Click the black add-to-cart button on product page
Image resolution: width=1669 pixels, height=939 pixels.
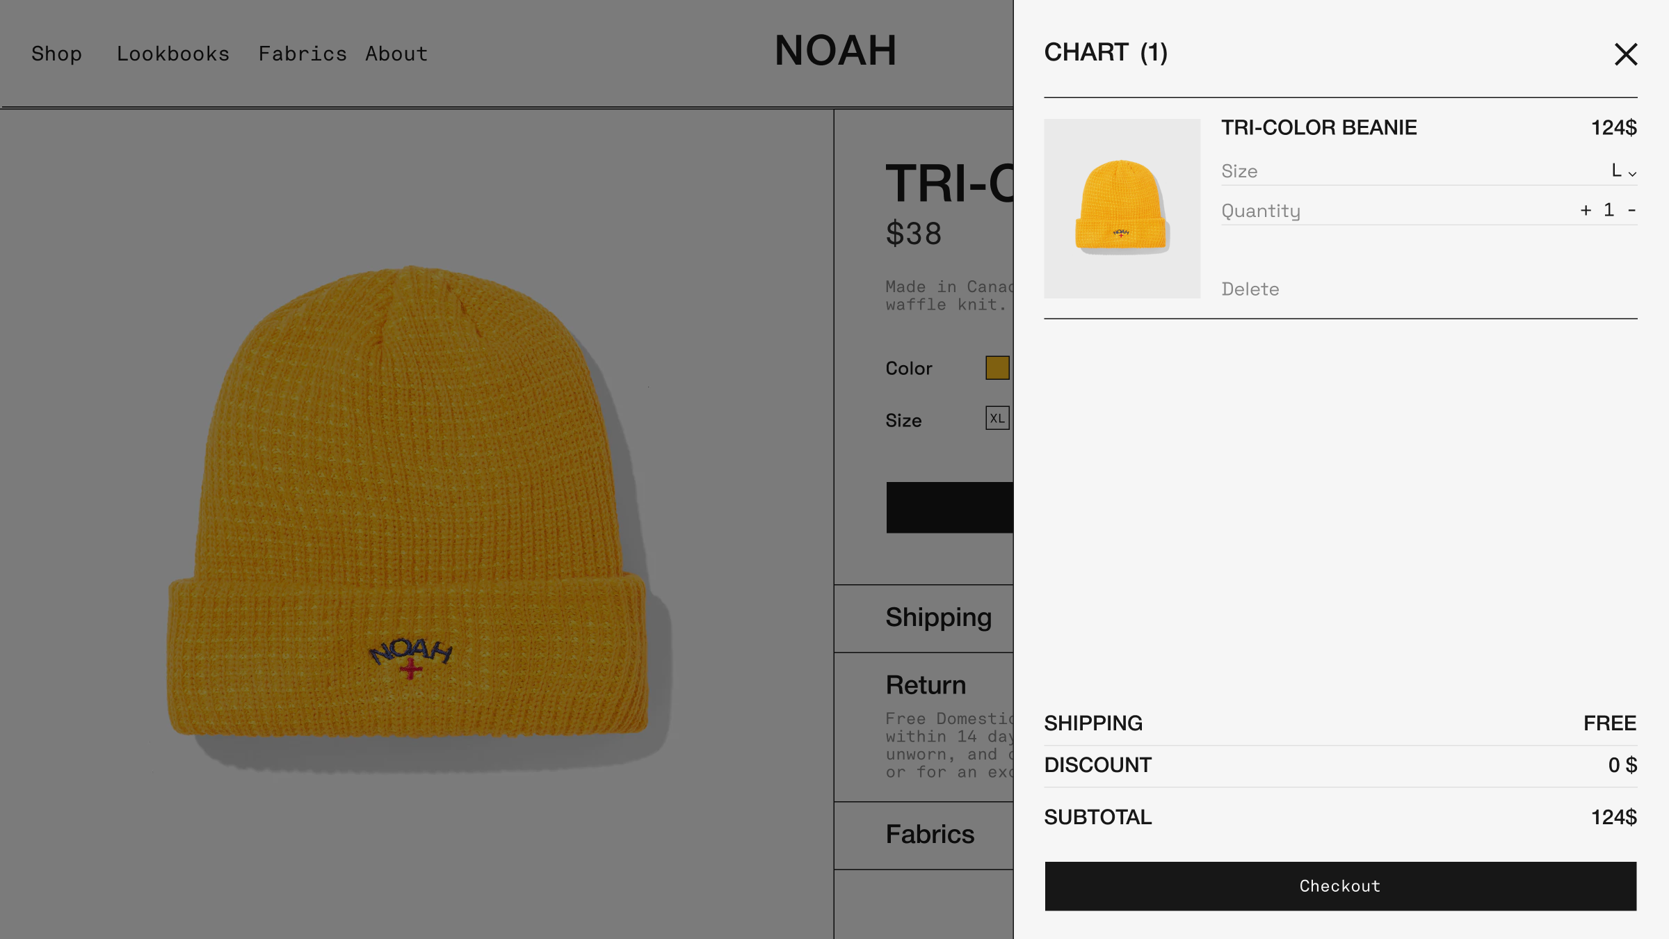[x=949, y=508]
